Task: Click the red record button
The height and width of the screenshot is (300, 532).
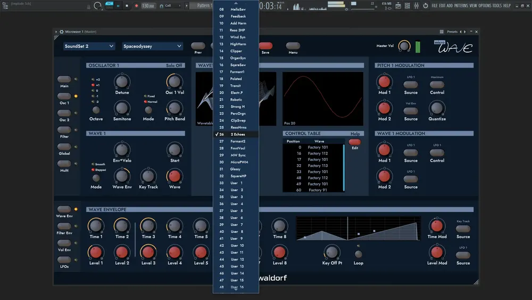Action: point(136,6)
